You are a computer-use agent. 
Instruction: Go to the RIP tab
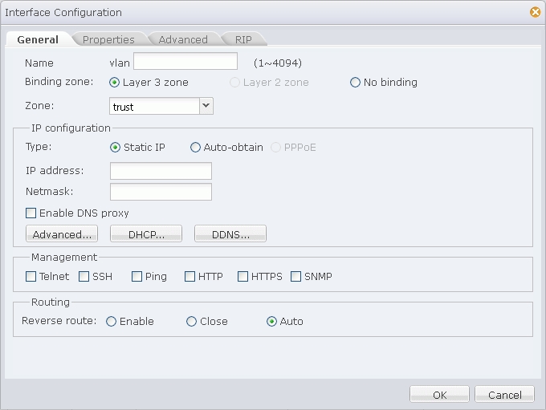(243, 39)
